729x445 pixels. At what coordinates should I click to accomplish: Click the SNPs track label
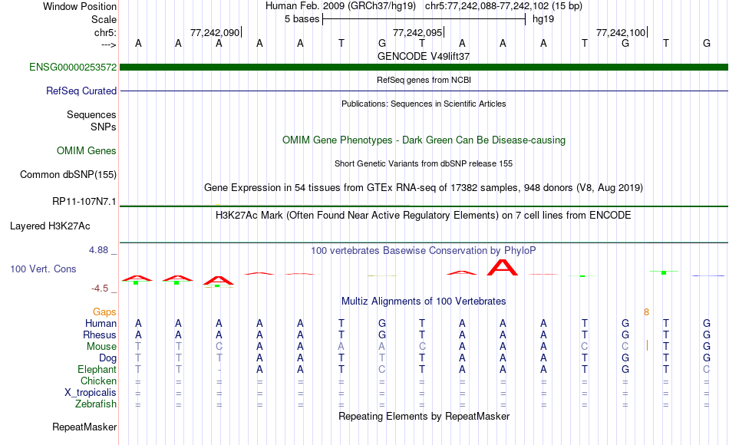(x=104, y=127)
